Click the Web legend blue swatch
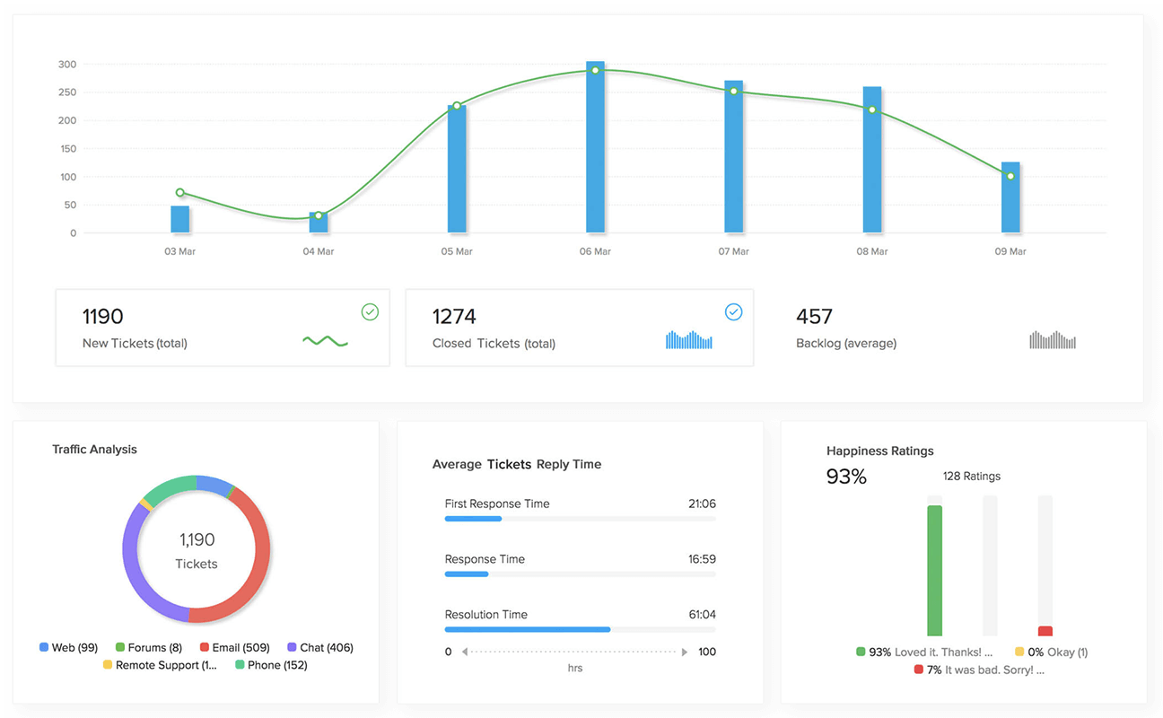 (44, 647)
